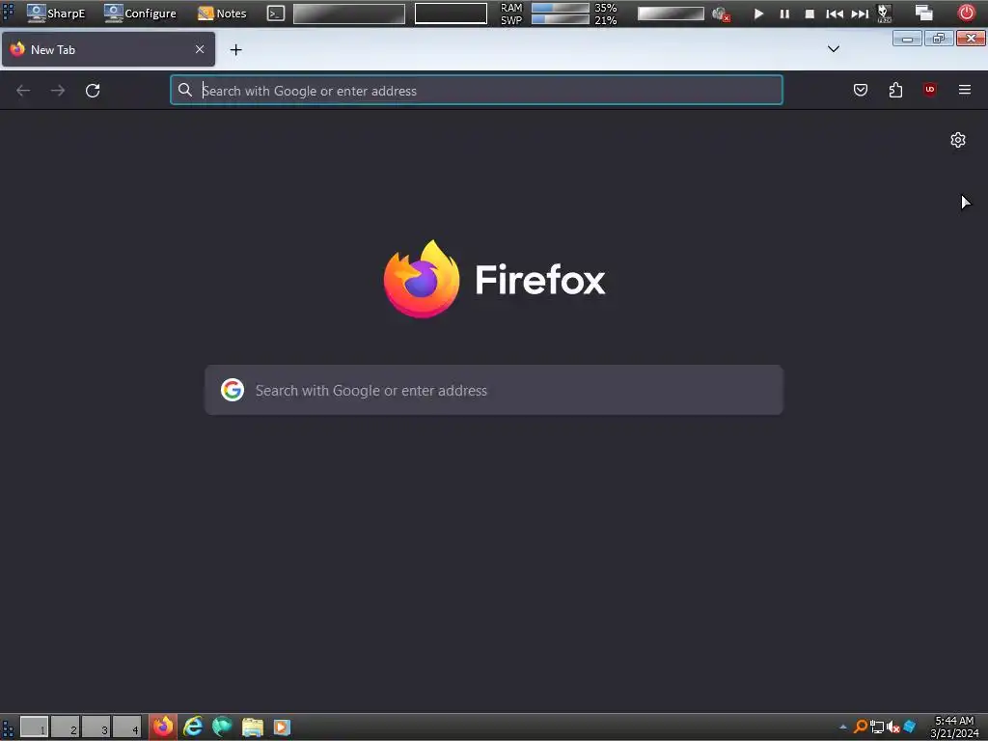Open the network tray icon
988x741 pixels.
[876, 727]
